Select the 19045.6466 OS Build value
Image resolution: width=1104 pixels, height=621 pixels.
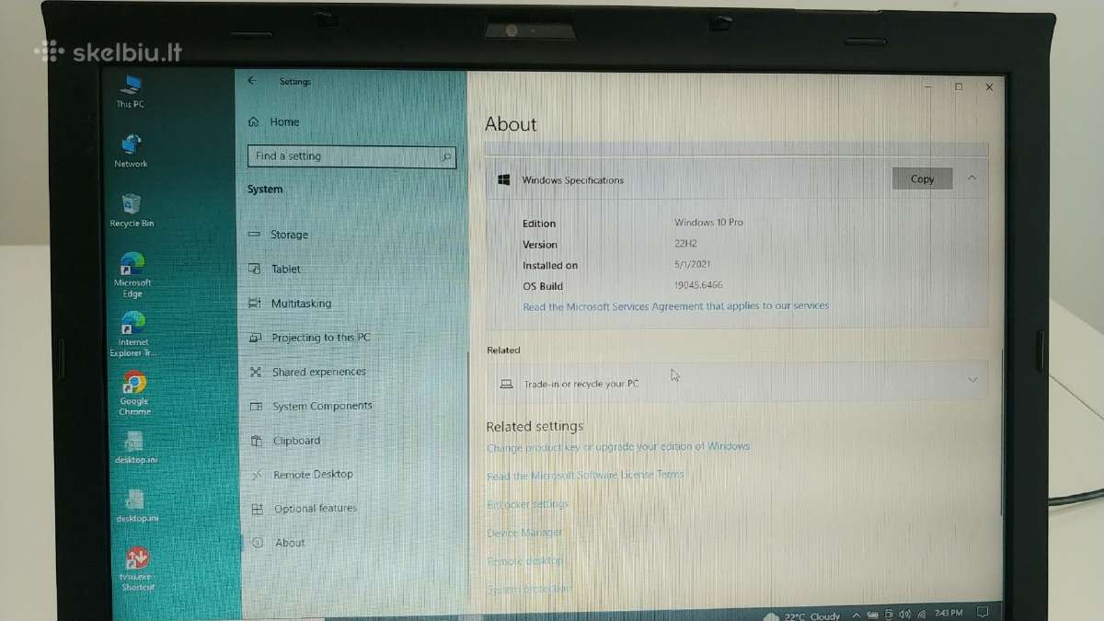[x=698, y=285]
